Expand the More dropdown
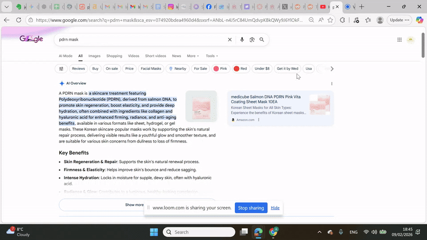 193,56
